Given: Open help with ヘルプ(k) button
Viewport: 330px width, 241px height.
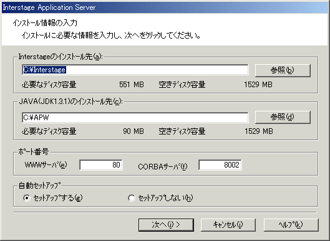Looking at the screenshot, I should 291,225.
